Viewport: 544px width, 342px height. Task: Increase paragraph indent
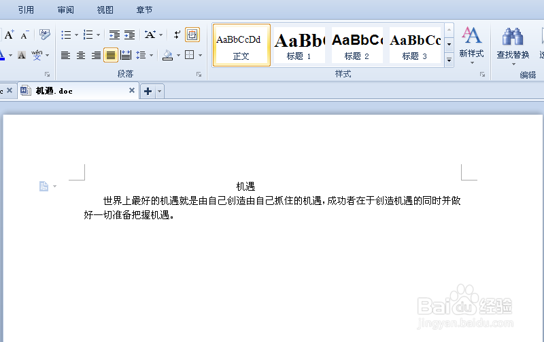pyautogui.click(x=129, y=35)
